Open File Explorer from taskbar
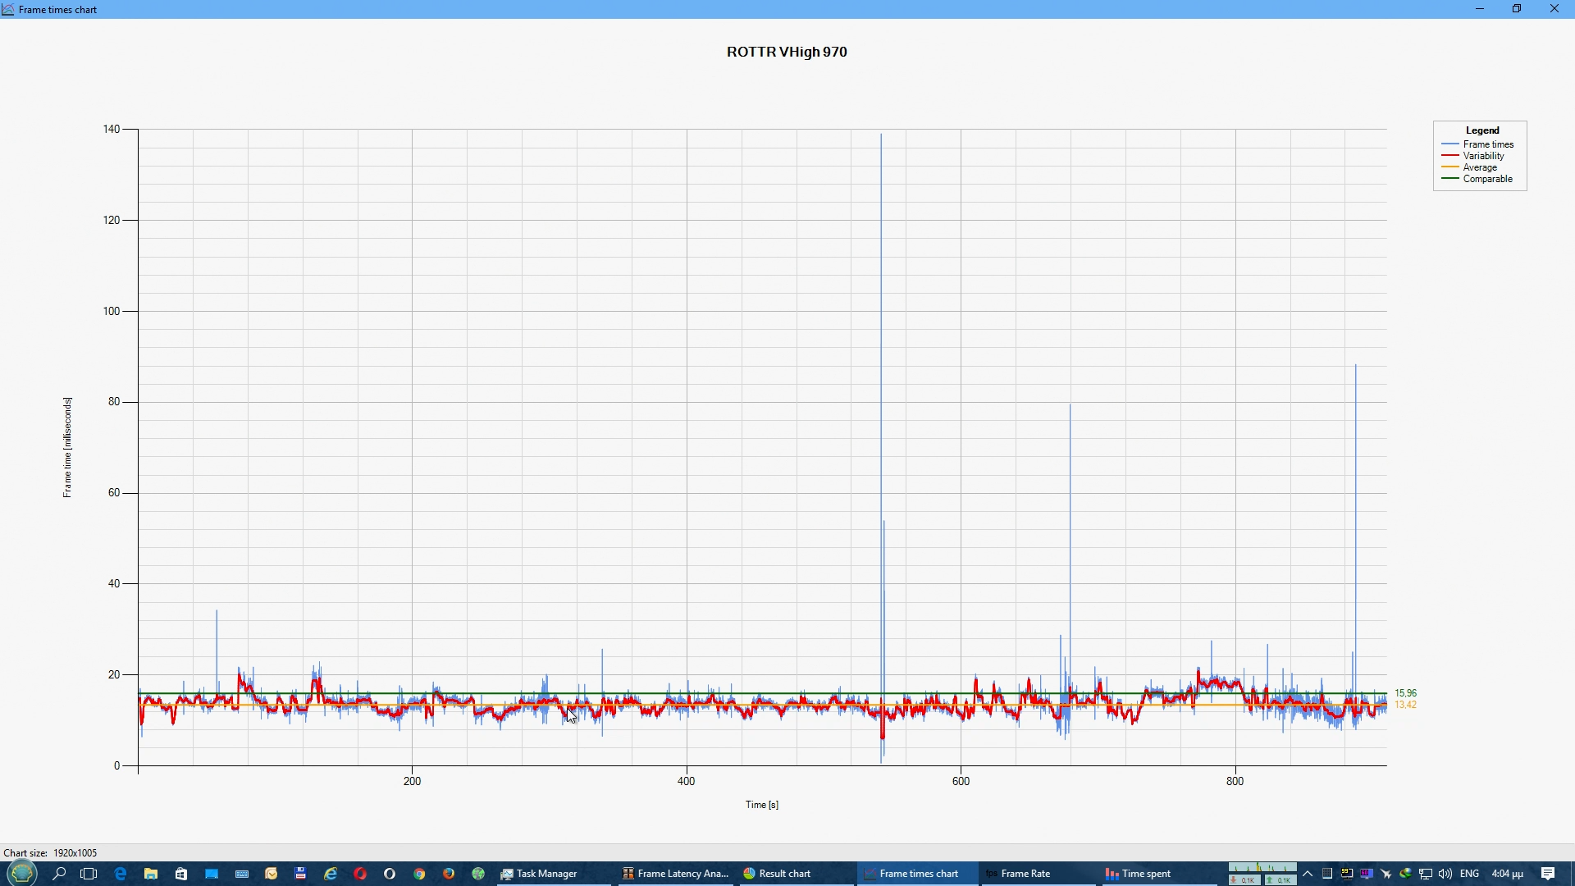1575x886 pixels. (x=150, y=874)
